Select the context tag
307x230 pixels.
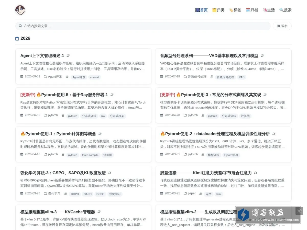[95, 77]
